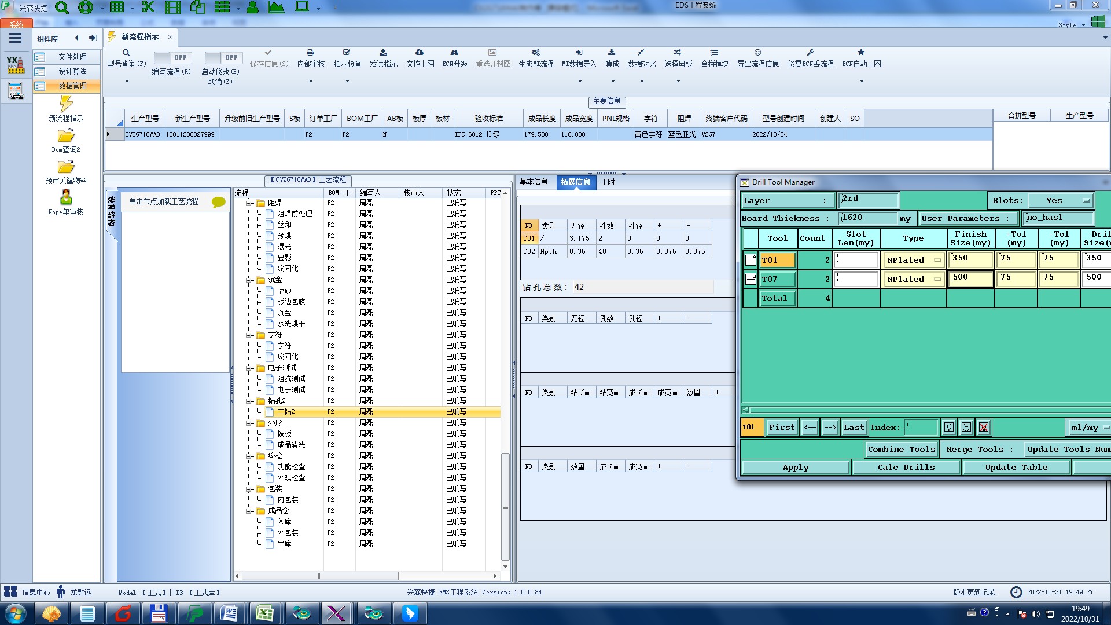Viewport: 1111px width, 625px height.
Task: Open the 新流程指示 lightning icon in sidebar
Action: (x=66, y=104)
